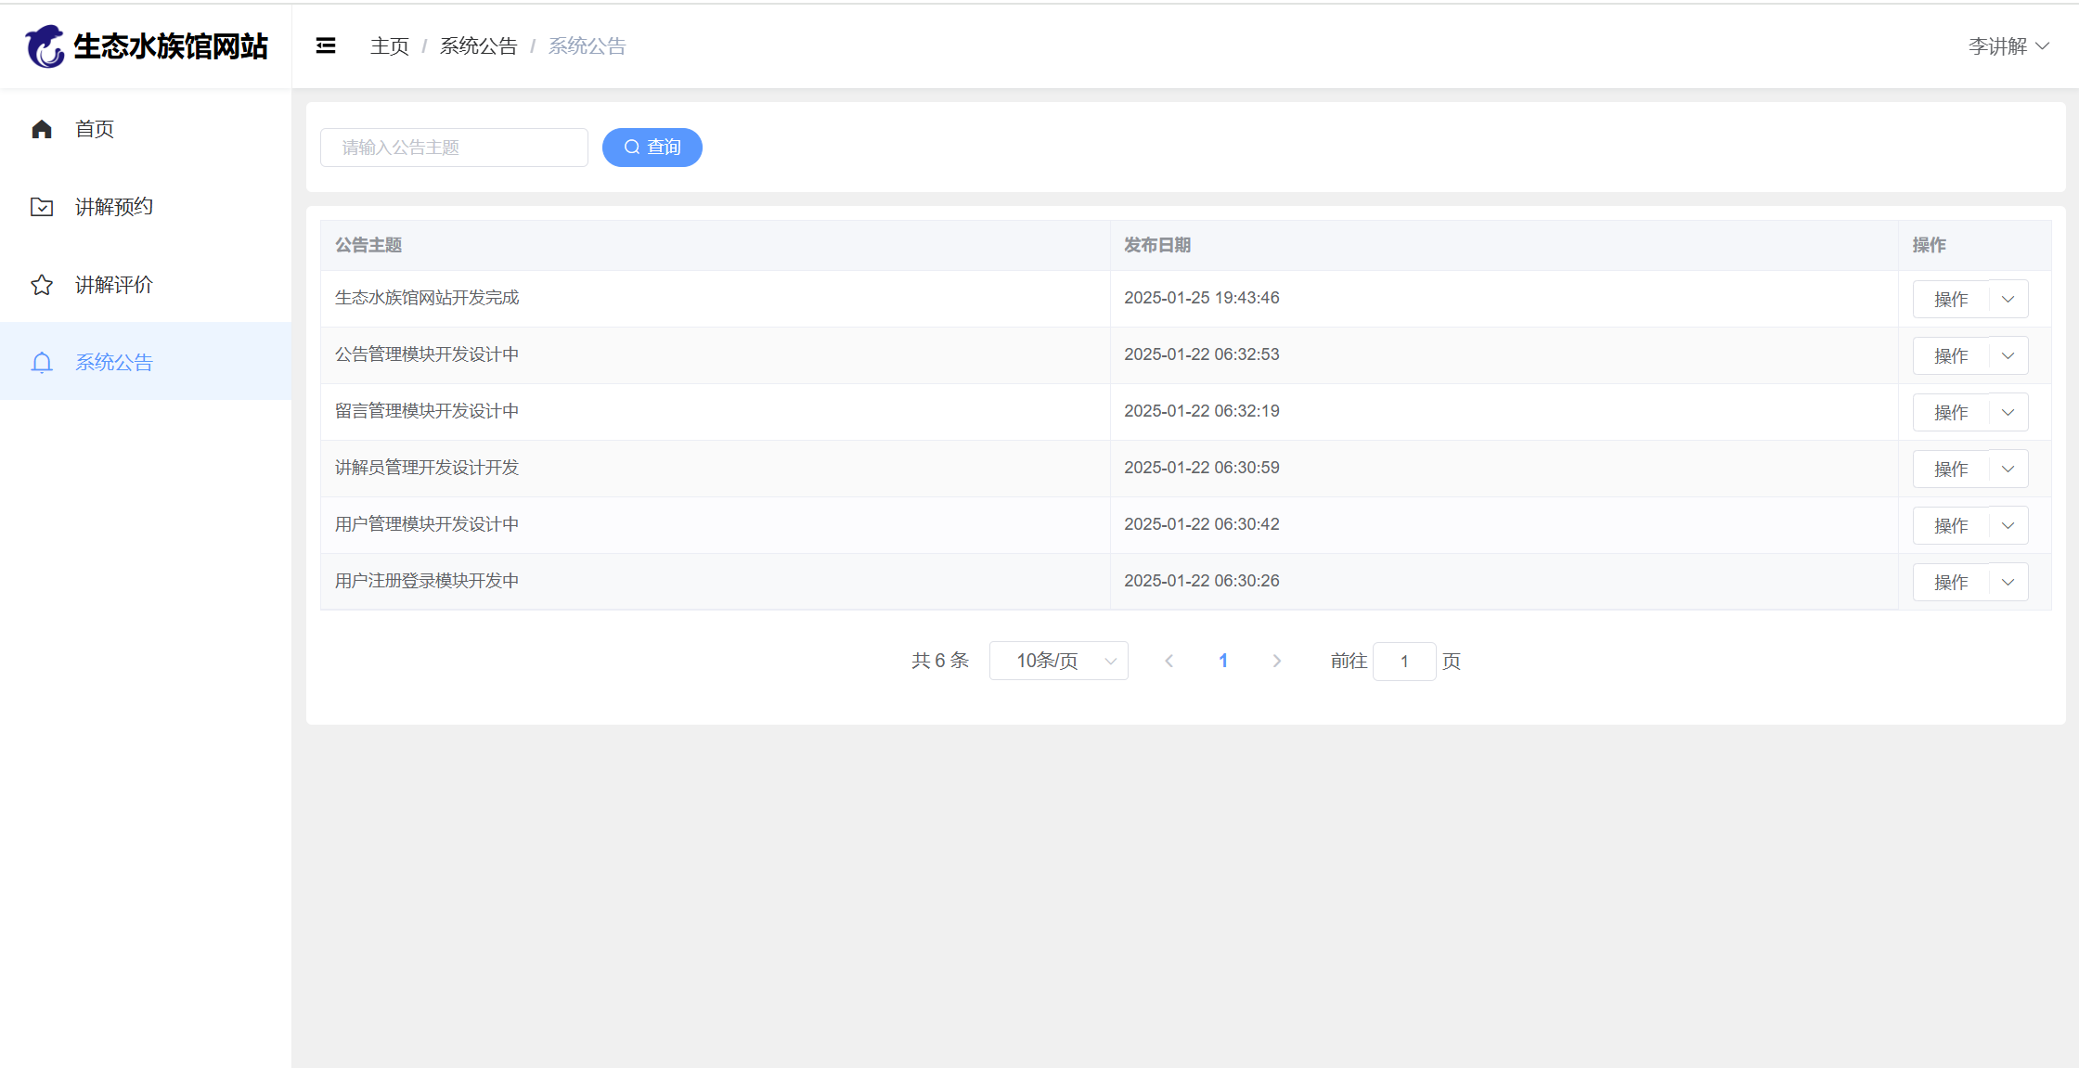Open 李讲解 user menu dropdown
This screenshot has height=1068, width=2079.
pyautogui.click(x=2008, y=46)
